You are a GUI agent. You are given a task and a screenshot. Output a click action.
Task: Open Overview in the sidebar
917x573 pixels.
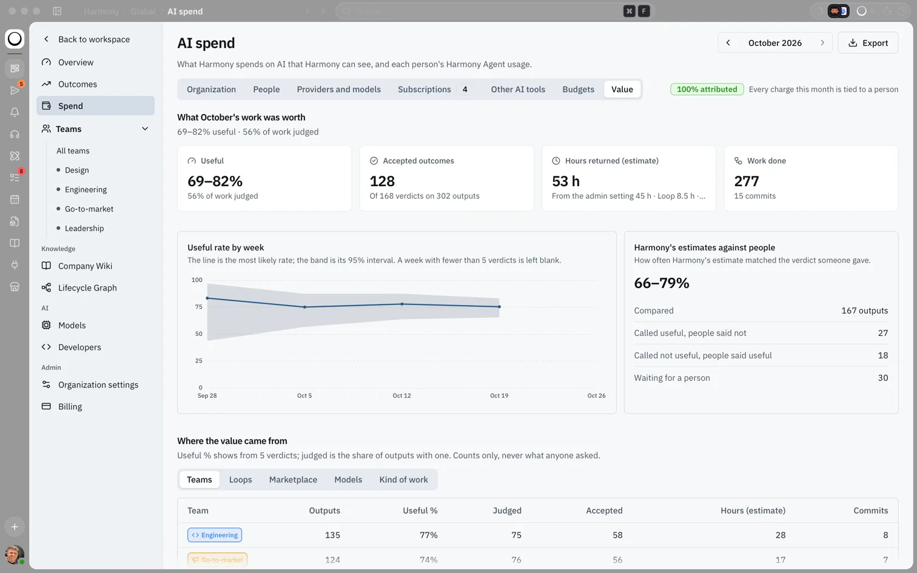tap(95, 62)
